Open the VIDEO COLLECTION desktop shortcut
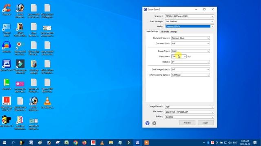Viewport: 261px width, 146px height. (20, 30)
